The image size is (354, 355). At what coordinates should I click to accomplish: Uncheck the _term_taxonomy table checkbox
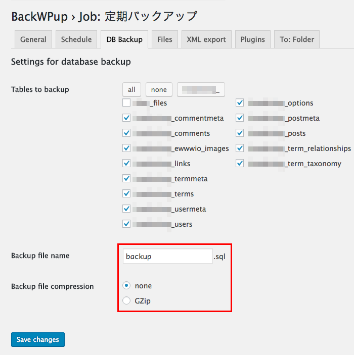click(x=240, y=163)
